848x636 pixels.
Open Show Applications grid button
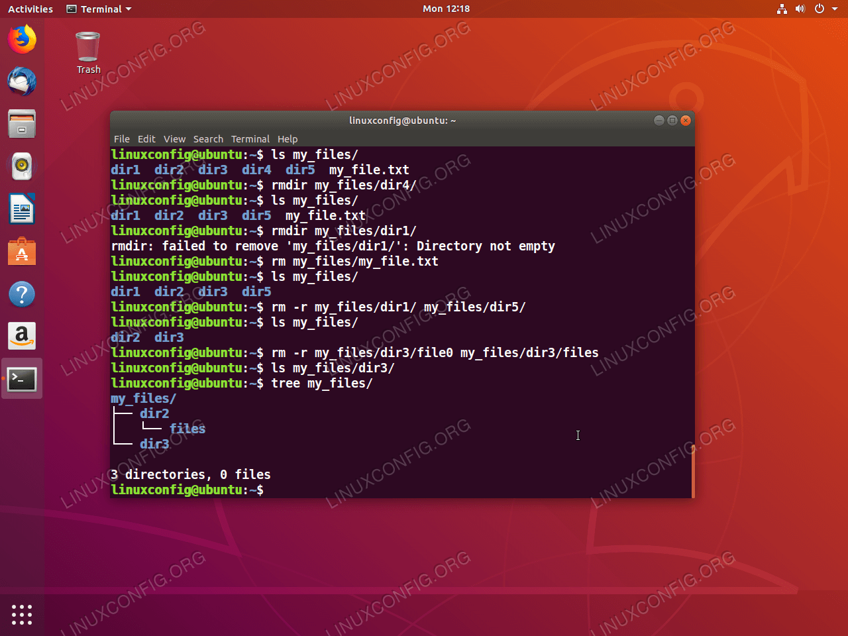[x=22, y=615]
